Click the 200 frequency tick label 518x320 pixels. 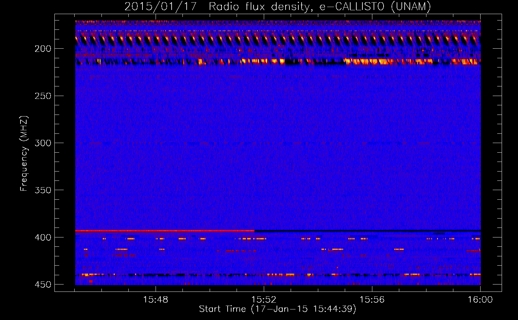point(43,49)
